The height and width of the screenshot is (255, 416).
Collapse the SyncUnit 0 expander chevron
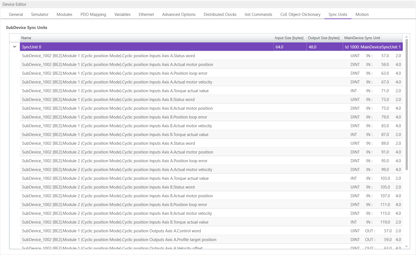coord(15,47)
